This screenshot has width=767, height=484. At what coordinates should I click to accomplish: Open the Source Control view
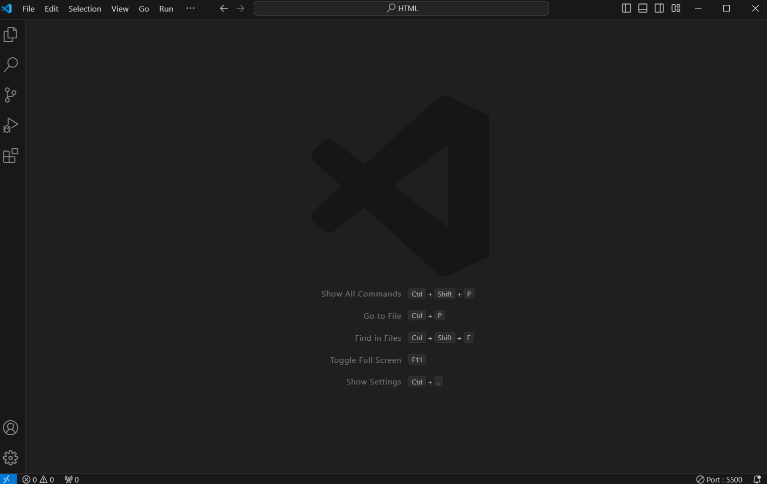pos(11,95)
